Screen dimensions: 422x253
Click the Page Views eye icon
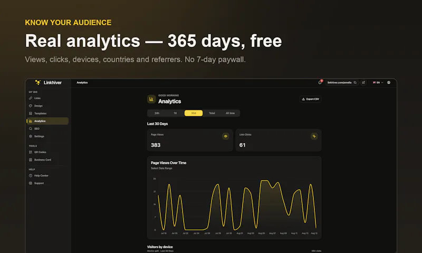[226, 136]
